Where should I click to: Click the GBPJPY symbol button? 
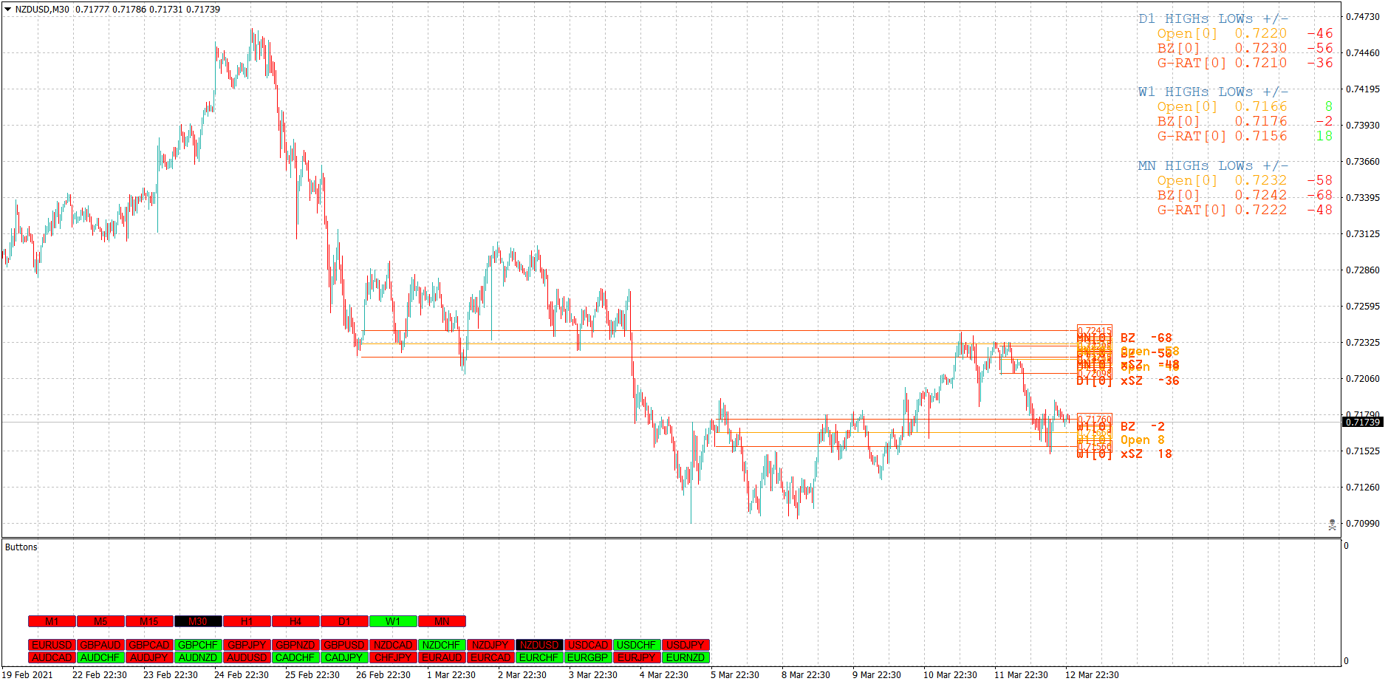pyautogui.click(x=247, y=645)
